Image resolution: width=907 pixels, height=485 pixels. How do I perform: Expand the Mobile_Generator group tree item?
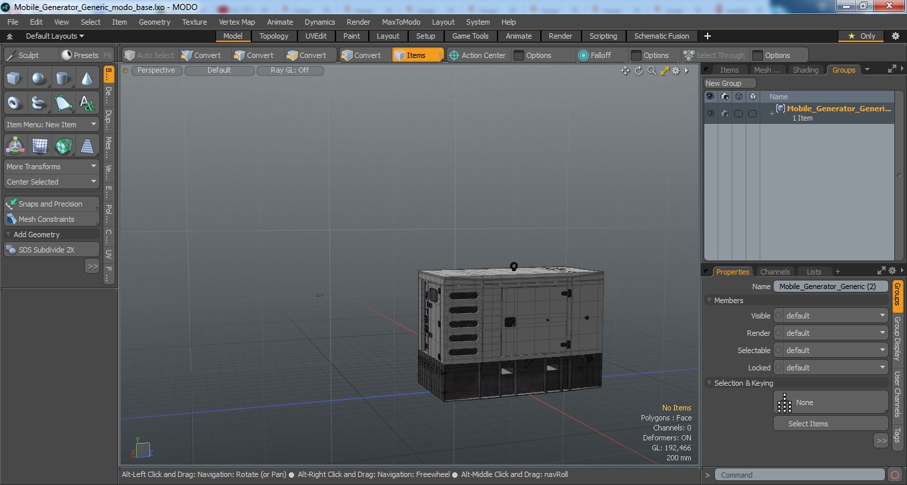772,113
